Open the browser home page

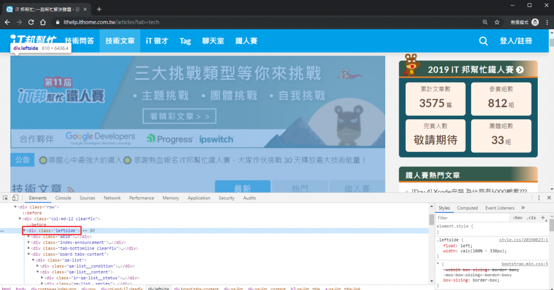(x=43, y=22)
